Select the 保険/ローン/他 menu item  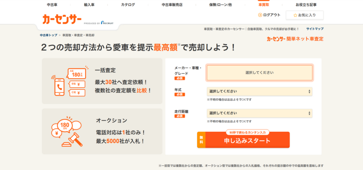coord(220,5)
